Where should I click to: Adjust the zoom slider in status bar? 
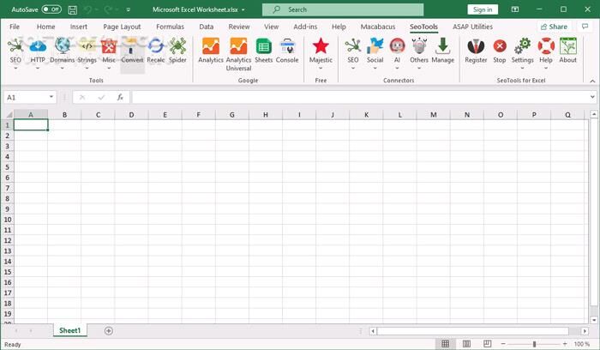coord(535,344)
